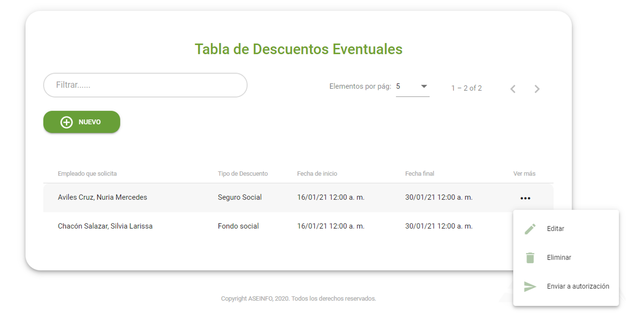Click the Fecha de inicio column header
Viewport: 638px width, 319px height.
317,174
